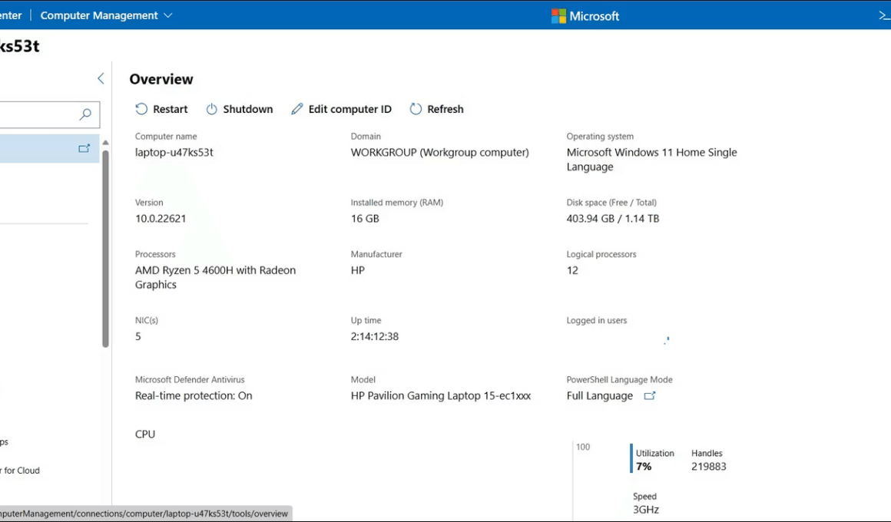
Task: Select the 16 GB installed memory value
Action: 365,219
